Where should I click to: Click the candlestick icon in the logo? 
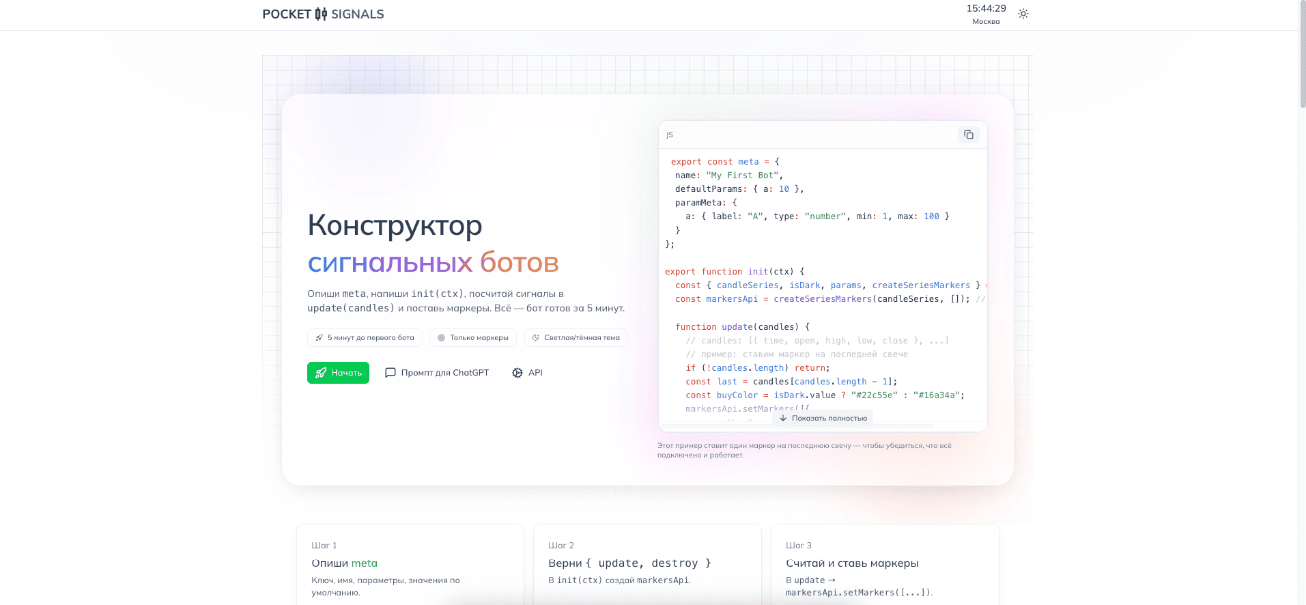click(x=321, y=14)
